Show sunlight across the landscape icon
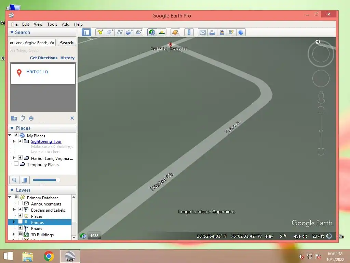Screen dimensions: 350x263 (x=162, y=32)
